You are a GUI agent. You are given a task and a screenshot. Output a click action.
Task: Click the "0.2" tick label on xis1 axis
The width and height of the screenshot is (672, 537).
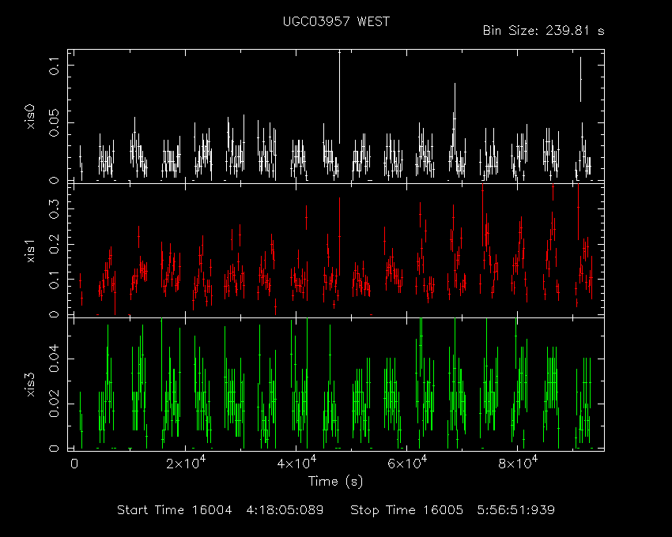[55, 245]
